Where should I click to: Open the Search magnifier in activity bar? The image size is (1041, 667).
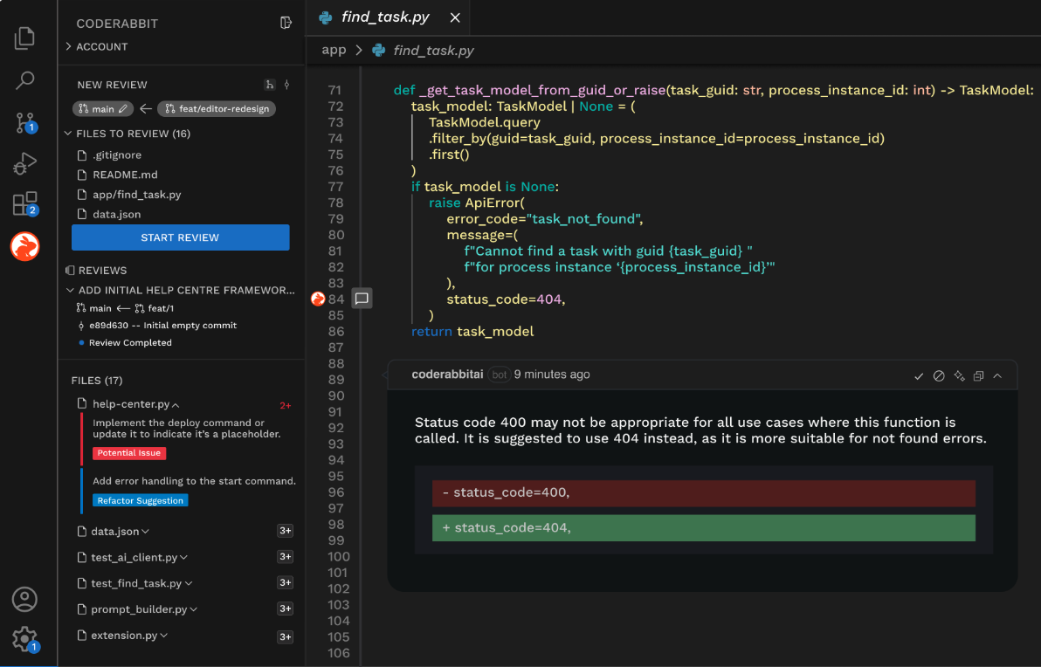point(24,80)
